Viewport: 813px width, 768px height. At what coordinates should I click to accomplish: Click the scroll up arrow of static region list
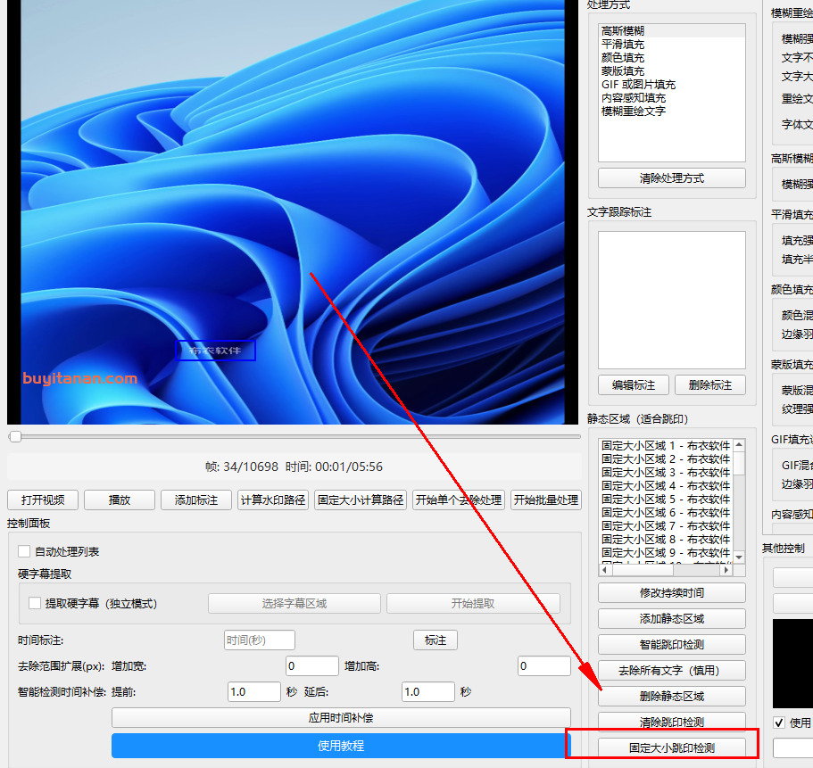[739, 444]
